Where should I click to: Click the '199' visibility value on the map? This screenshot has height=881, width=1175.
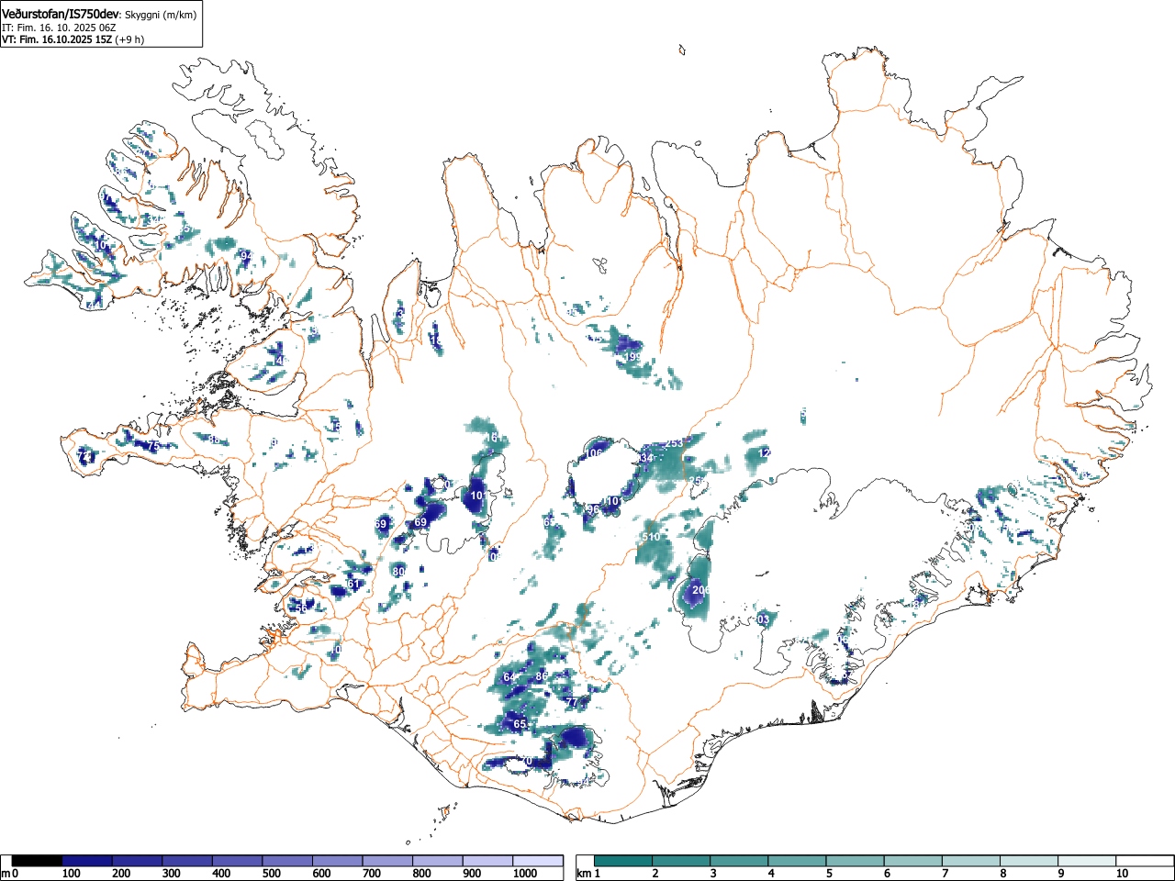point(632,357)
